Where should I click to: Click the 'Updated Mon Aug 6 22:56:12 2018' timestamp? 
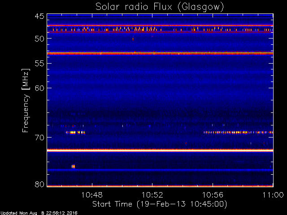39,213
